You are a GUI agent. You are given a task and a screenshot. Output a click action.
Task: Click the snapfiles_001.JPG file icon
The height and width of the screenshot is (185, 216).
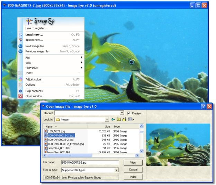click(46, 148)
